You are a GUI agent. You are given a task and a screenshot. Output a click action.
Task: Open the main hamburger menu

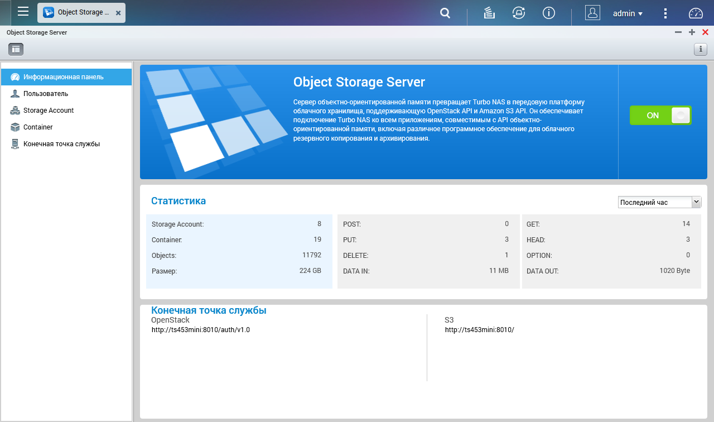23,12
